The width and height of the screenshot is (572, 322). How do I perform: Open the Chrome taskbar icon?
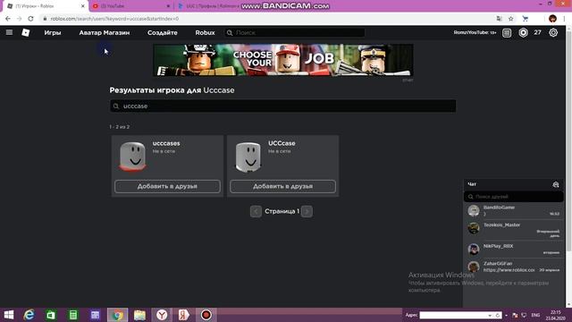(117, 315)
